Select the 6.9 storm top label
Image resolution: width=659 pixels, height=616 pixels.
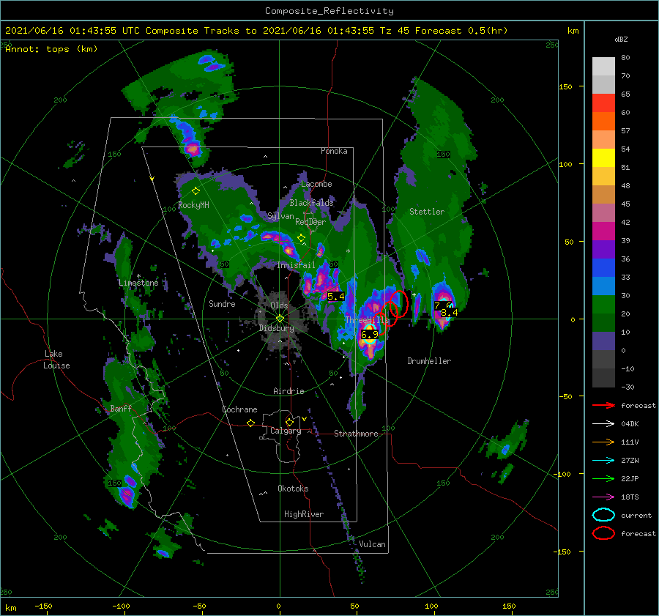pyautogui.click(x=370, y=335)
